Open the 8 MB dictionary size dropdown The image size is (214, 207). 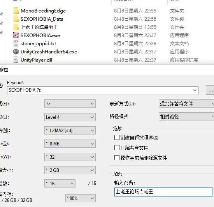pos(70,144)
